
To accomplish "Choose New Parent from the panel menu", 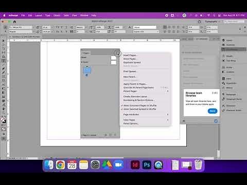I will pyautogui.click(x=130, y=77).
